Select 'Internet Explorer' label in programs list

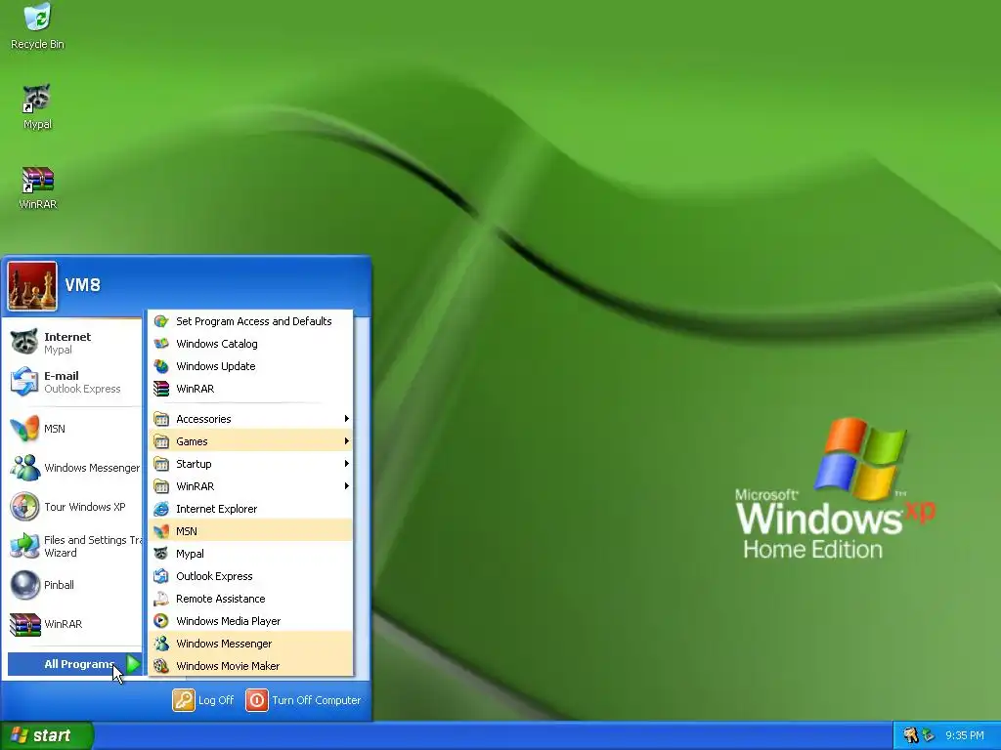[x=217, y=509]
